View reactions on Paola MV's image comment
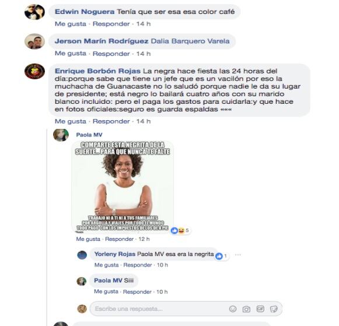The height and width of the screenshot is (326, 339). [x=180, y=230]
